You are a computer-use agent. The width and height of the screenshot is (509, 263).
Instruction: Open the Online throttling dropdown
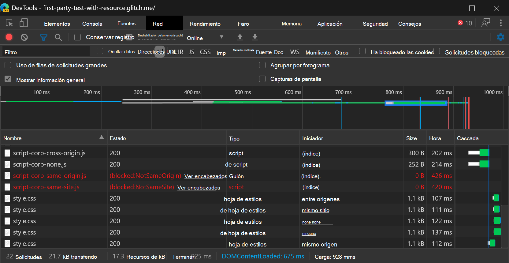205,38
